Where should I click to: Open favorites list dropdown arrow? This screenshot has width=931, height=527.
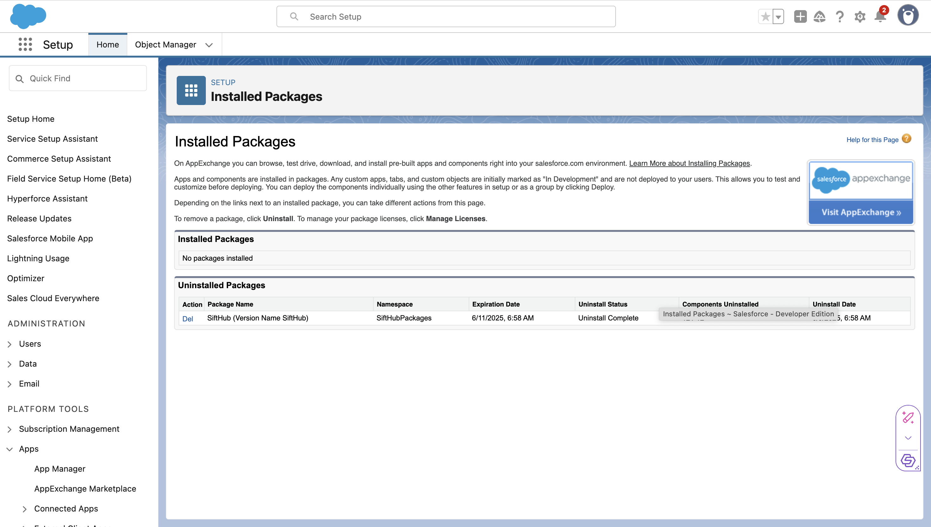click(778, 17)
